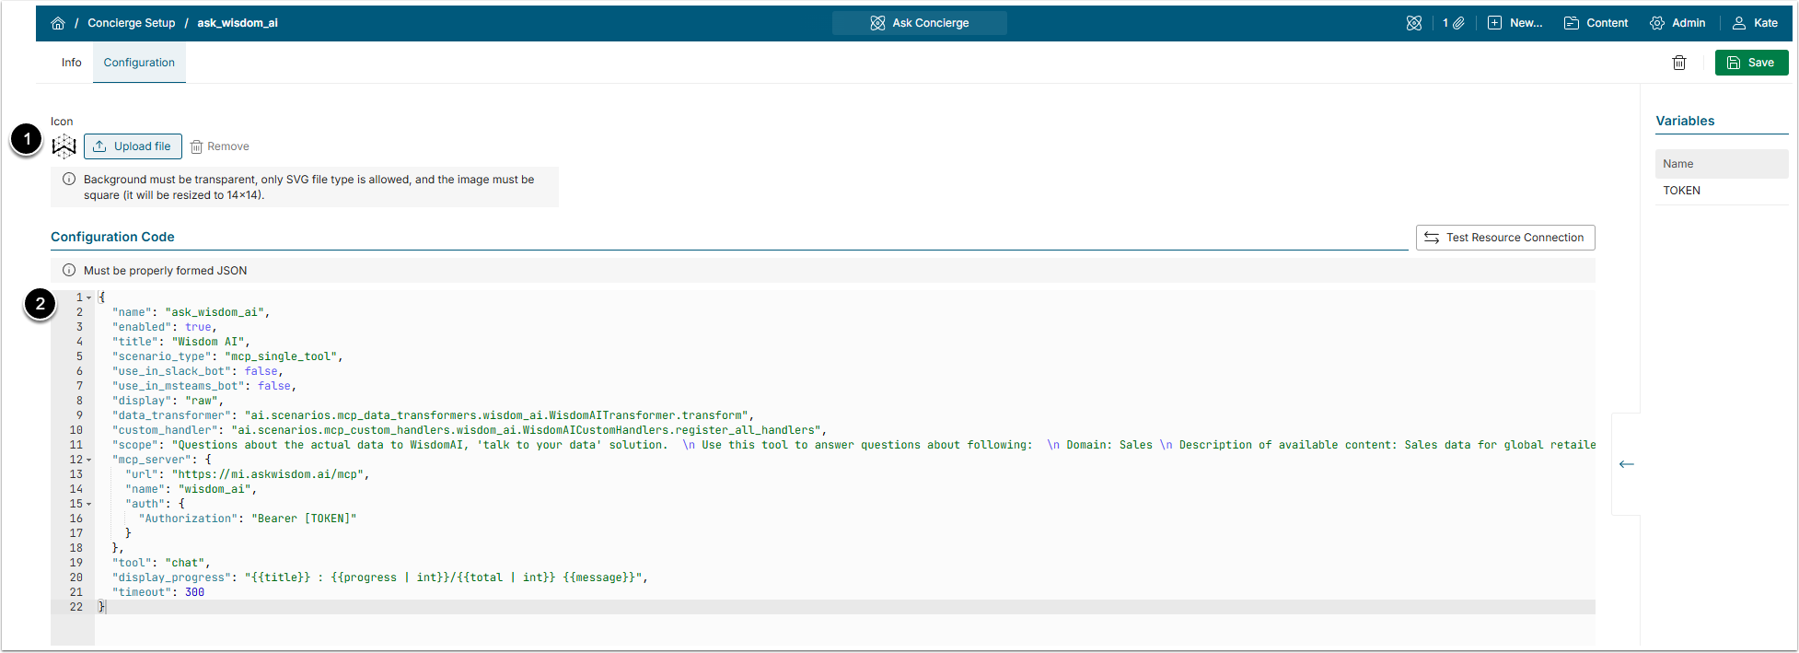Save the configuration

[1751, 63]
